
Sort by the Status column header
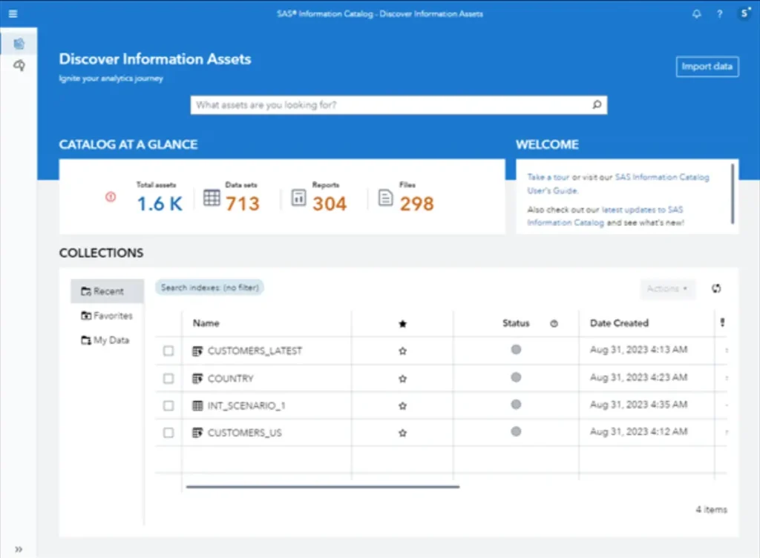516,323
